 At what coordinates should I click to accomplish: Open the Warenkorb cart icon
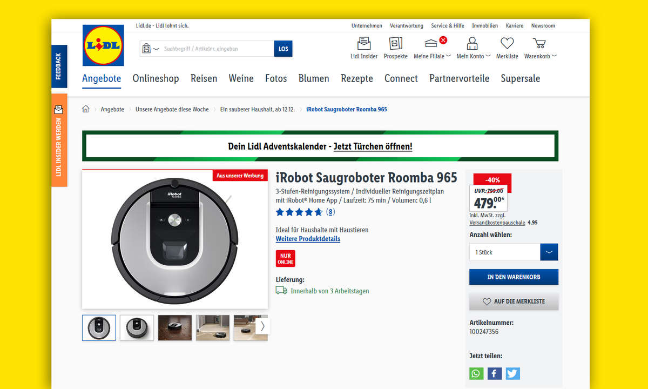[539, 44]
